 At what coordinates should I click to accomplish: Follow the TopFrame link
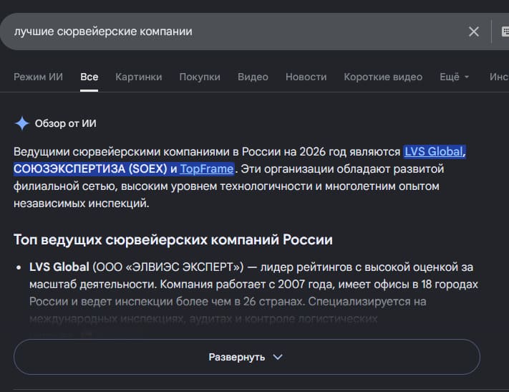(x=206, y=168)
